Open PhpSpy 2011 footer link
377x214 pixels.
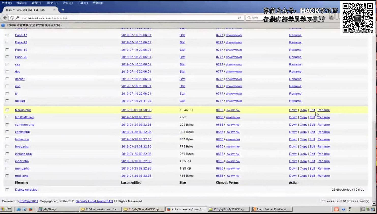pos(29,201)
